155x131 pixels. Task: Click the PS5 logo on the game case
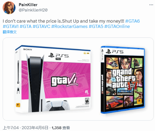115,51
